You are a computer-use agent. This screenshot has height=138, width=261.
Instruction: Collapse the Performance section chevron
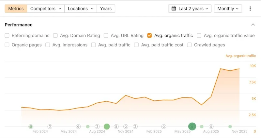pyautogui.click(x=253, y=25)
